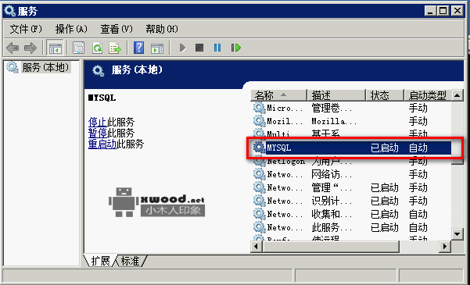Image resolution: width=470 pixels, height=285 pixels.
Task: Click the horizontal scrollbar thumb
Action: 331,247
